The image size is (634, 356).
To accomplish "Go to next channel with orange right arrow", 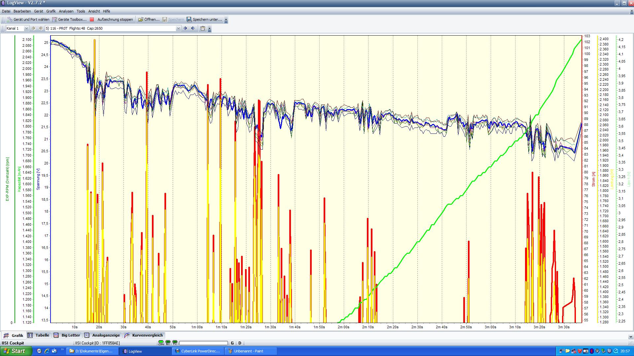I will pos(41,28).
